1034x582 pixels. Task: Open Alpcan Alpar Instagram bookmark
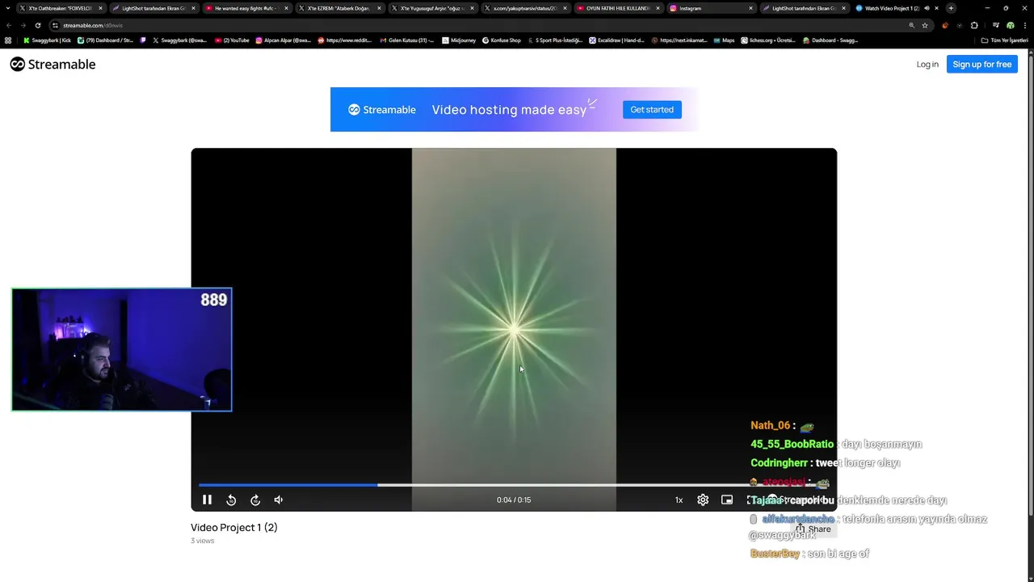(x=284, y=40)
